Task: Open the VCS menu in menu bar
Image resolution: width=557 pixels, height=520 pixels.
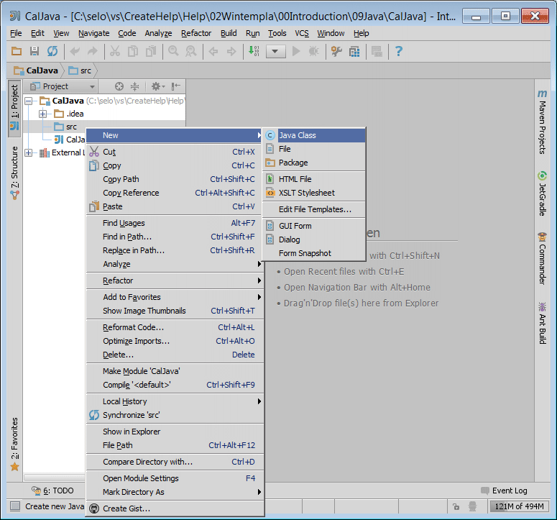Action: [302, 33]
